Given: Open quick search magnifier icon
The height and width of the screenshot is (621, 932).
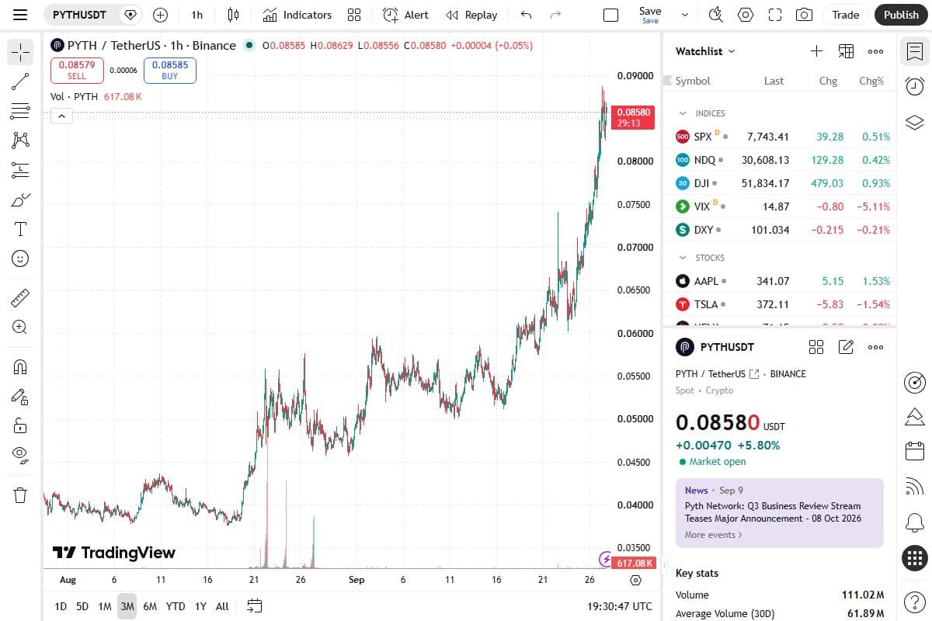Looking at the screenshot, I should [x=716, y=15].
